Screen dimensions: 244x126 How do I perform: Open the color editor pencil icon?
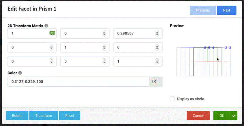point(154,81)
